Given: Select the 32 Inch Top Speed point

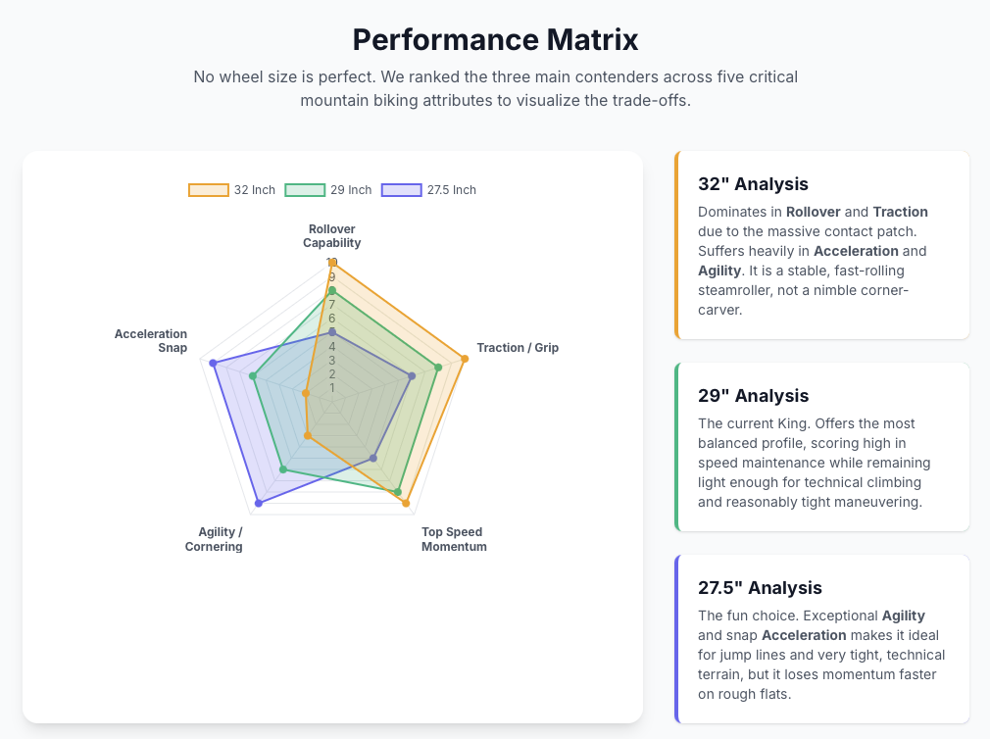Looking at the screenshot, I should pos(406,503).
